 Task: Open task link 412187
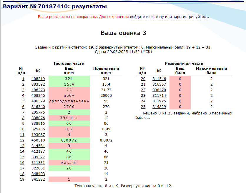click(x=38, y=152)
